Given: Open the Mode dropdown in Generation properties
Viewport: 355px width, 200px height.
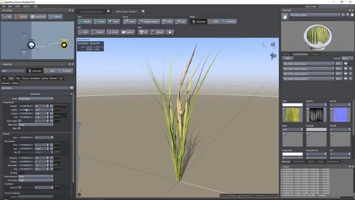Looking at the screenshot, I should pyautogui.click(x=35, y=99).
